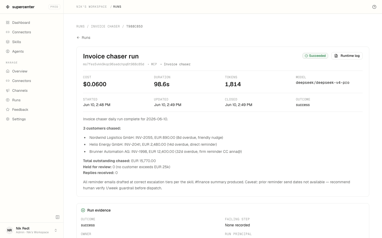Click the Nordwind Logistics GmbH list item

click(156, 138)
